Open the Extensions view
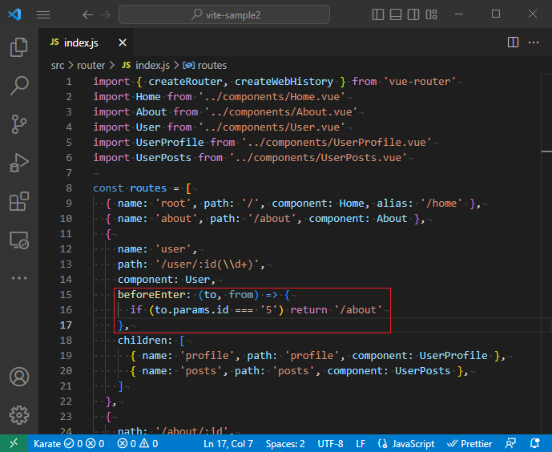Screen dimensions: 552x452 (19, 201)
